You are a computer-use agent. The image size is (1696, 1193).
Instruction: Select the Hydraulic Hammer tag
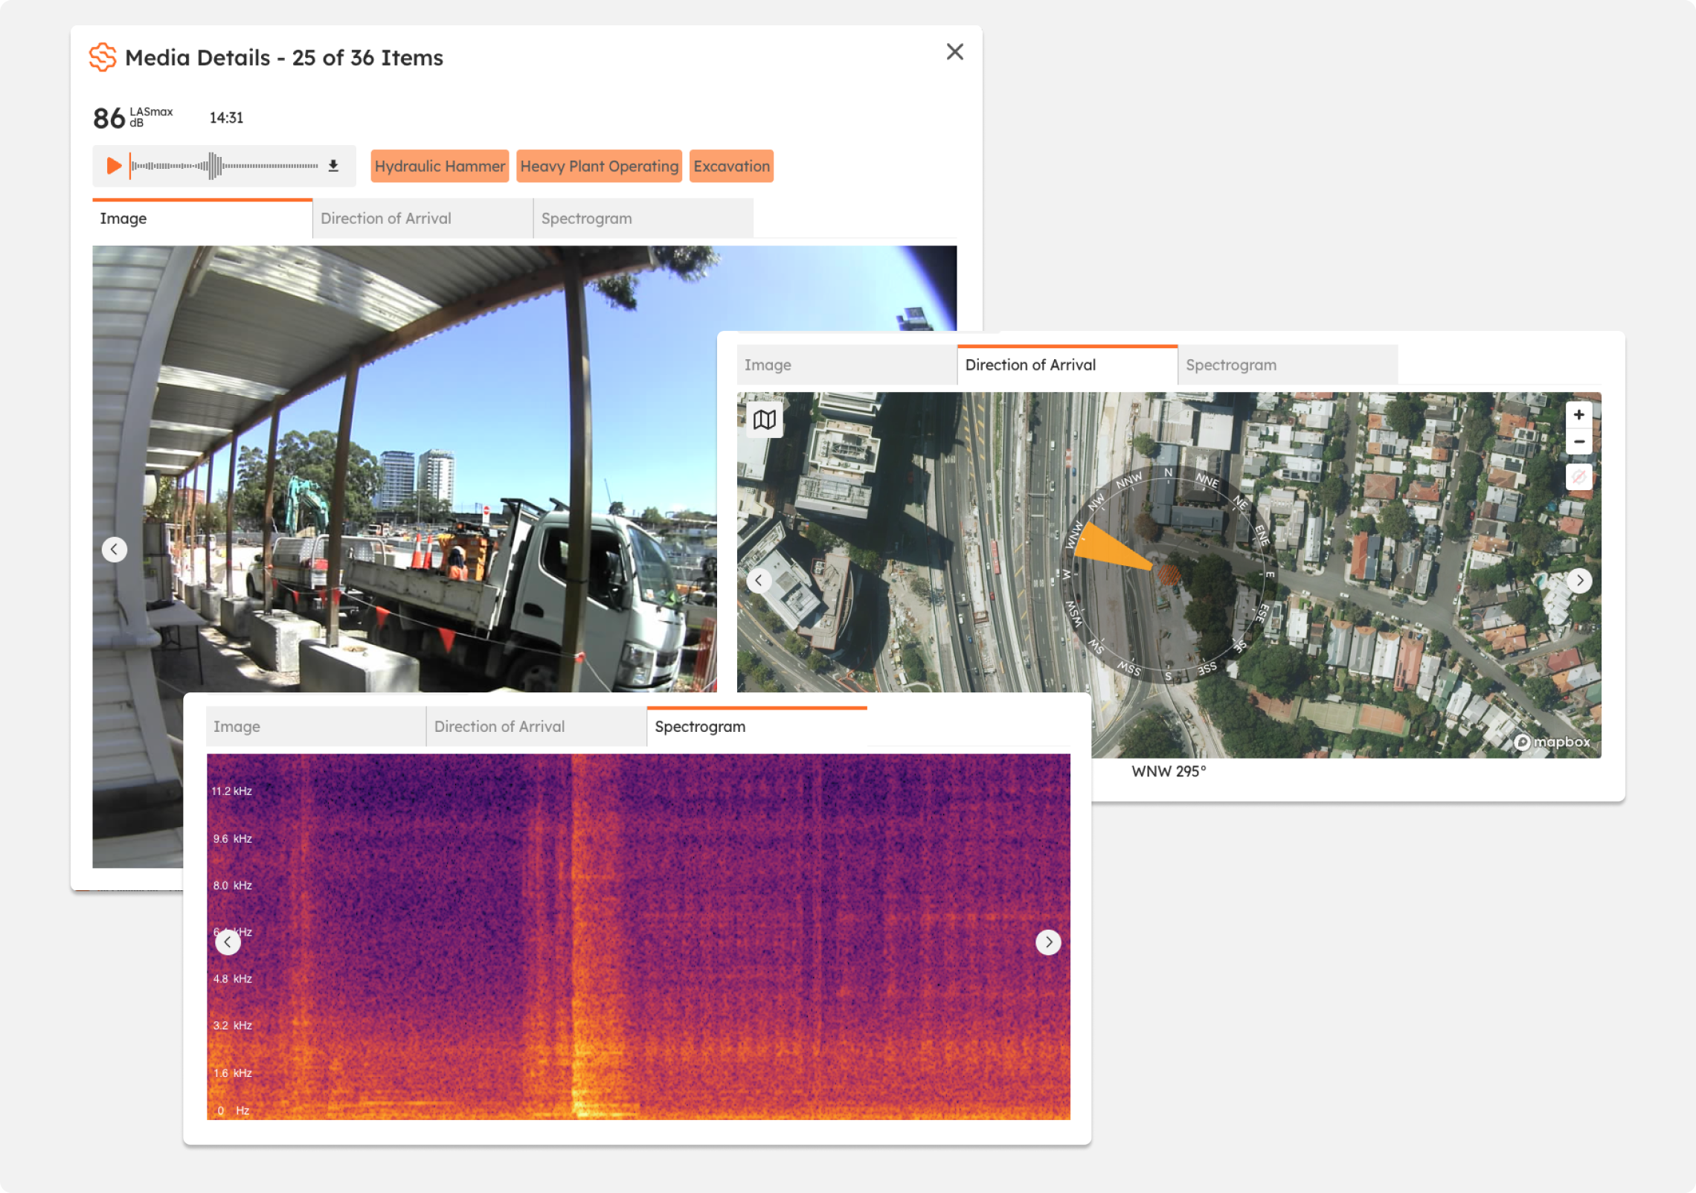[440, 166]
